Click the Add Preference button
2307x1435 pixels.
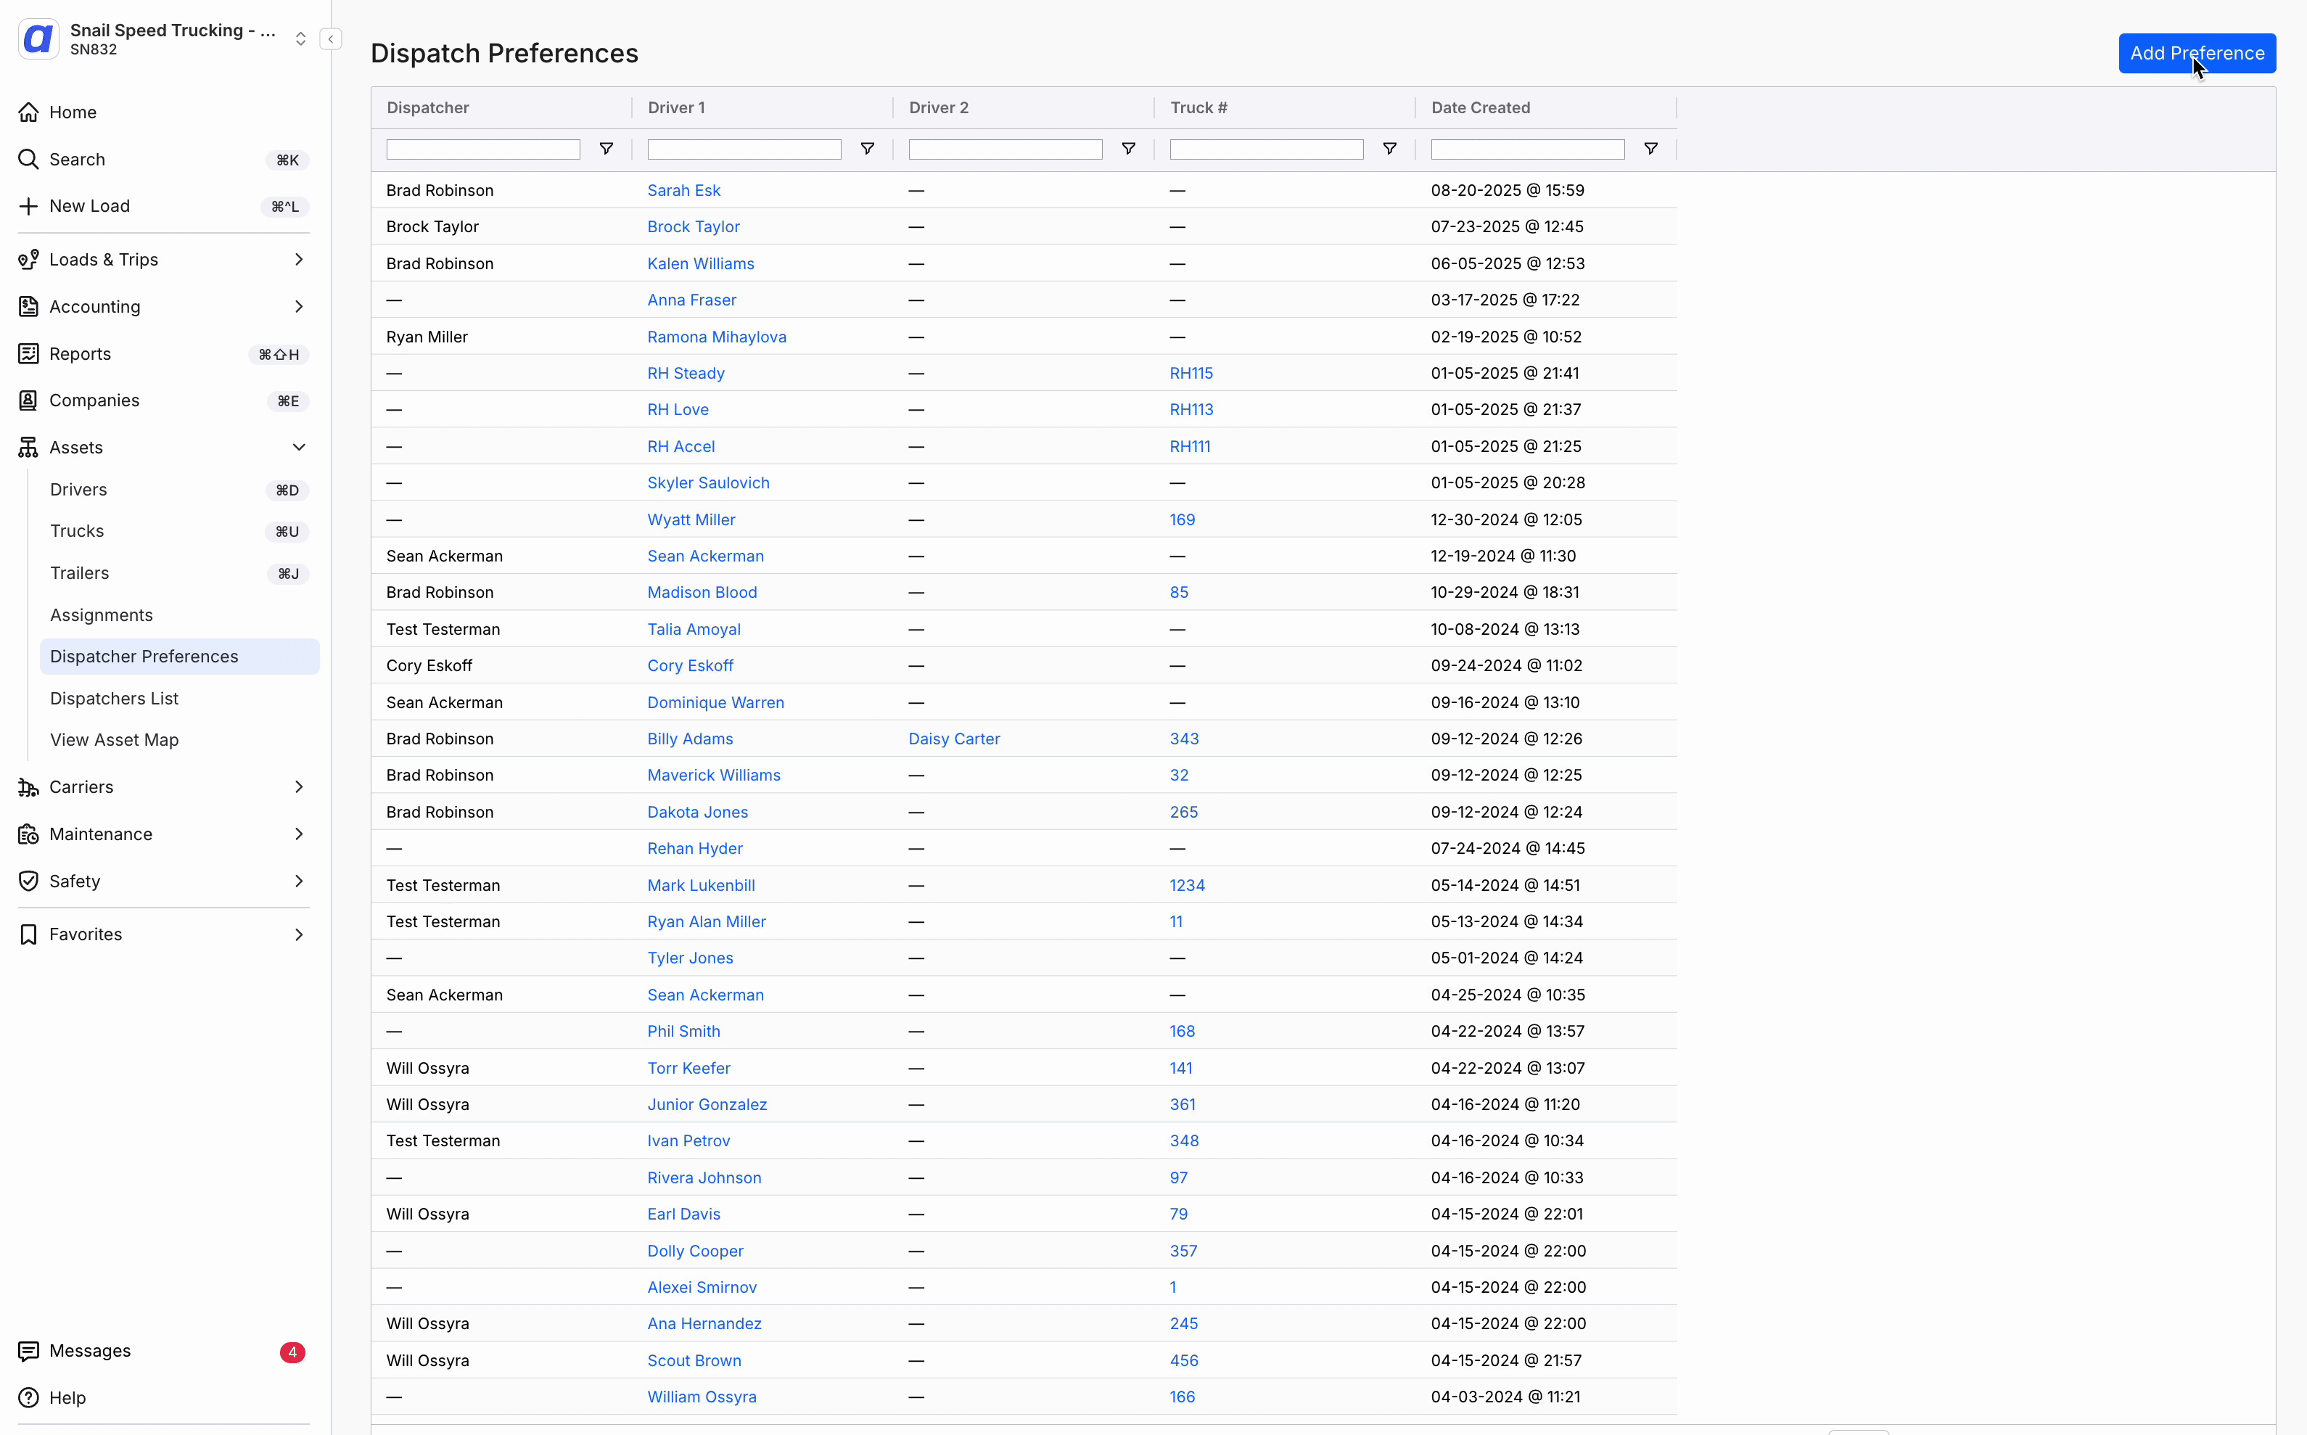(x=2197, y=53)
